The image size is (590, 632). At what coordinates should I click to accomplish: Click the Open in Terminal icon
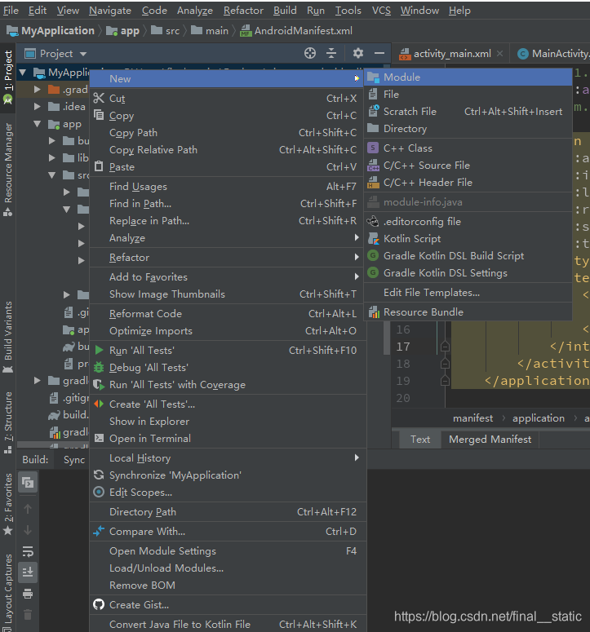[x=99, y=438]
